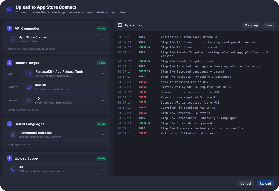The image size is (279, 191).
Task: Click the Validation failed error log line
Action: [x=189, y=133]
